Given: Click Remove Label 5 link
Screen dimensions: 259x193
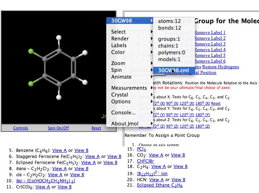Looking at the screenshot, I should (210, 55).
